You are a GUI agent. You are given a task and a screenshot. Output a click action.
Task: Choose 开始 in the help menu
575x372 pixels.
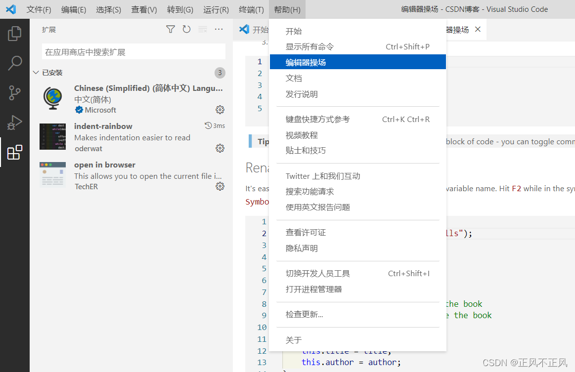[x=358, y=31]
